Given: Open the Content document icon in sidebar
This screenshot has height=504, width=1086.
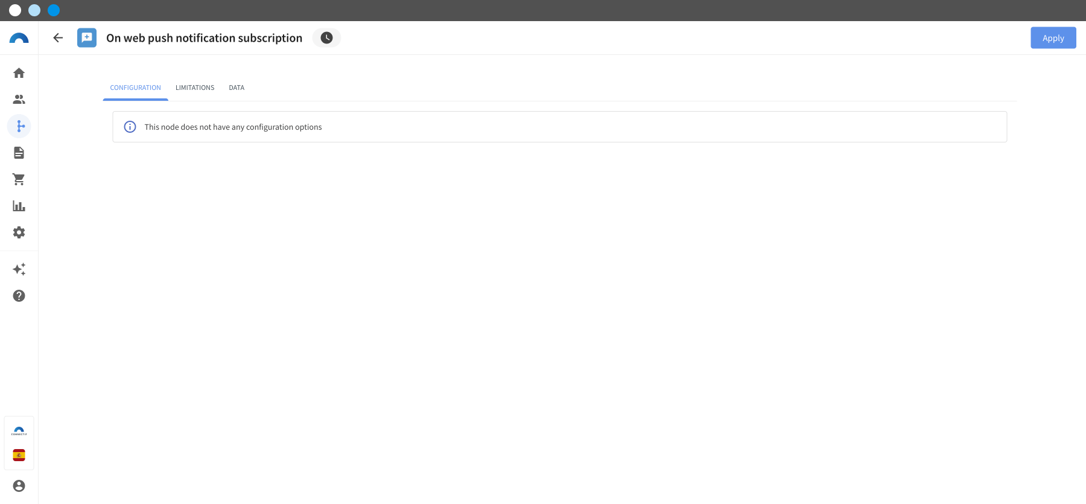Looking at the screenshot, I should point(19,153).
